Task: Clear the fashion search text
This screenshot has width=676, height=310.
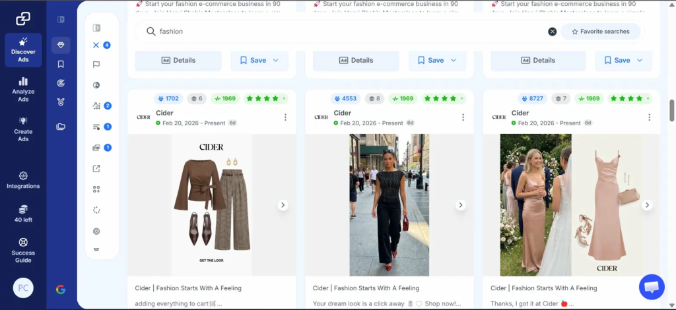Action: pos(553,32)
